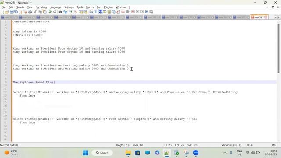Open the taskbar weather widget
Viewport: 281px width, 158px height.
[12, 153]
